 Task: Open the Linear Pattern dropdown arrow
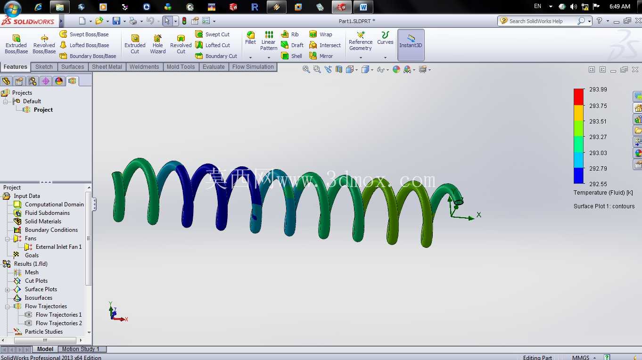coord(269,58)
